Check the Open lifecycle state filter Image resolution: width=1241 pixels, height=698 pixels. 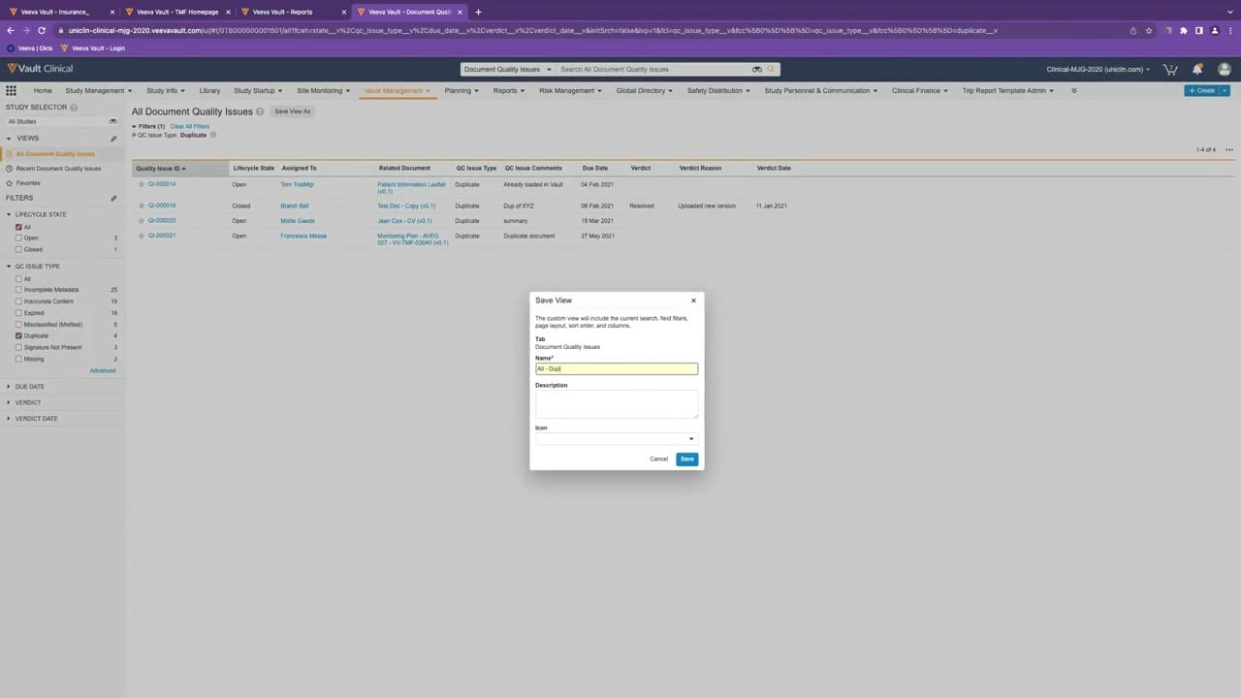tap(18, 238)
